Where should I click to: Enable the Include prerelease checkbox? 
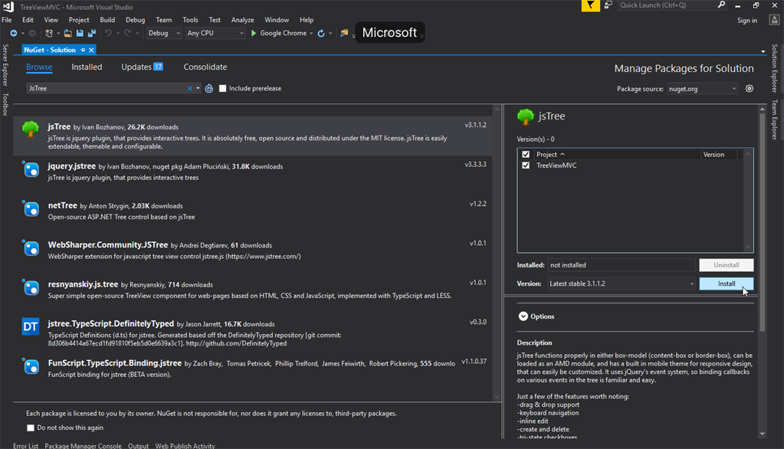[x=223, y=89]
